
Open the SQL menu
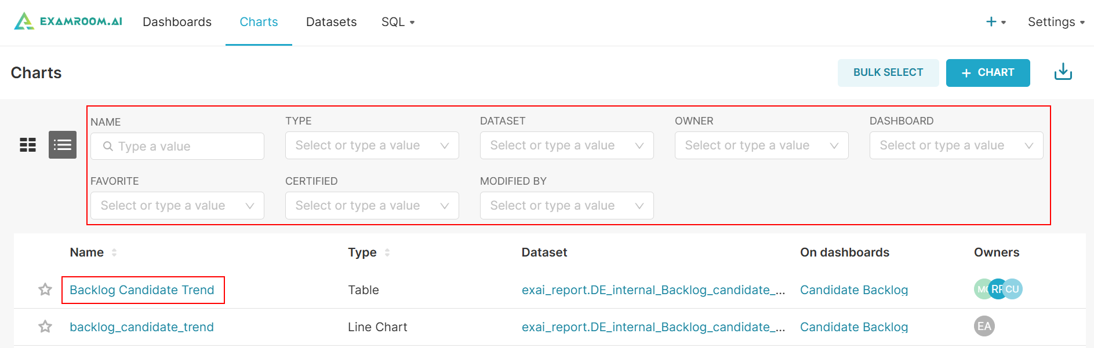click(398, 22)
